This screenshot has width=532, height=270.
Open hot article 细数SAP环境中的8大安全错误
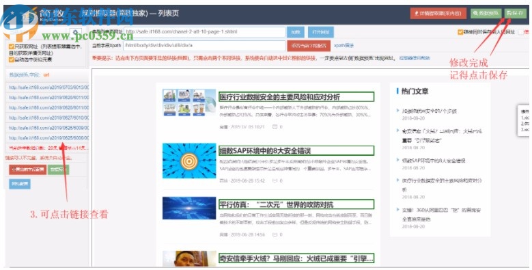[x=434, y=161]
